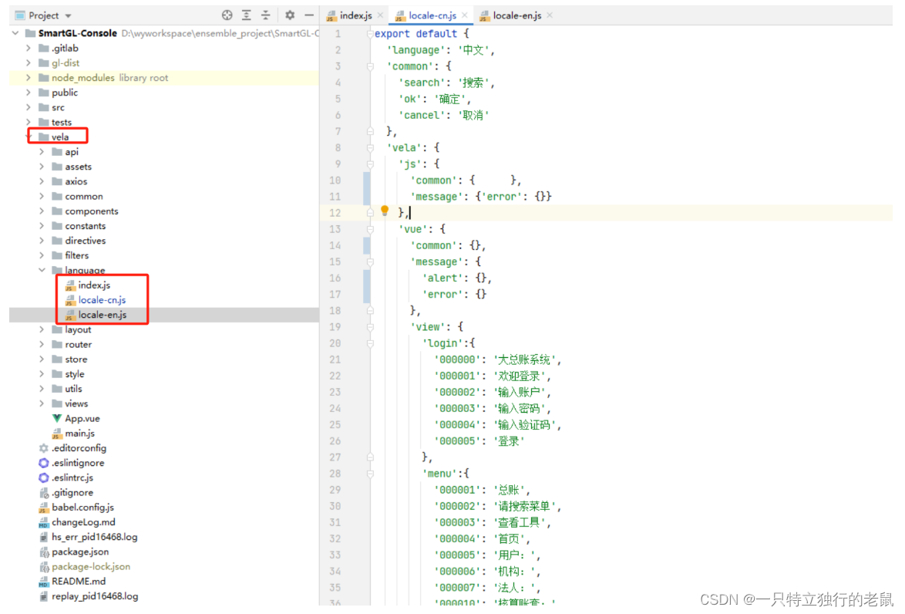Click line number 12 in the gutter

coord(335,213)
